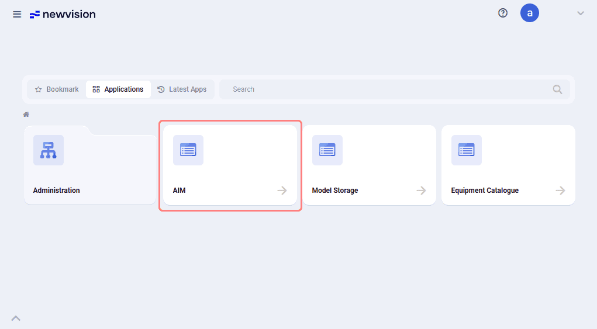Viewport: 597px width, 329px height.
Task: Switch to the Bookmark tab
Action: (x=57, y=89)
